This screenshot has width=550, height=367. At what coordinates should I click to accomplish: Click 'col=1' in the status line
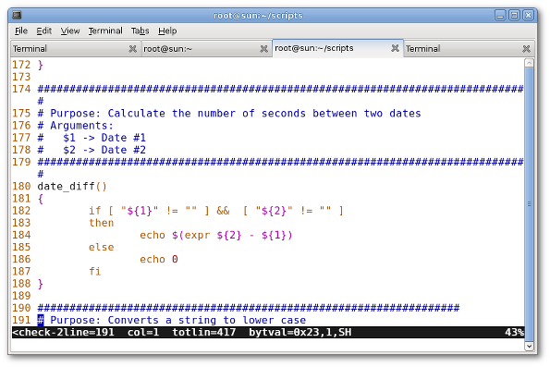pos(143,332)
